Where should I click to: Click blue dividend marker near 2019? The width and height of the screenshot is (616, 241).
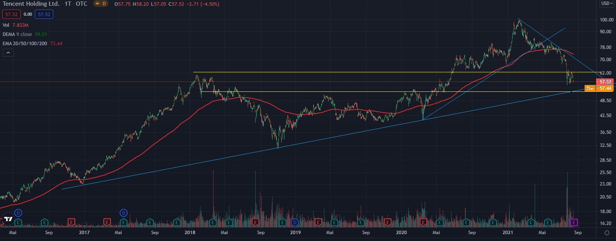pyautogui.click(x=295, y=222)
